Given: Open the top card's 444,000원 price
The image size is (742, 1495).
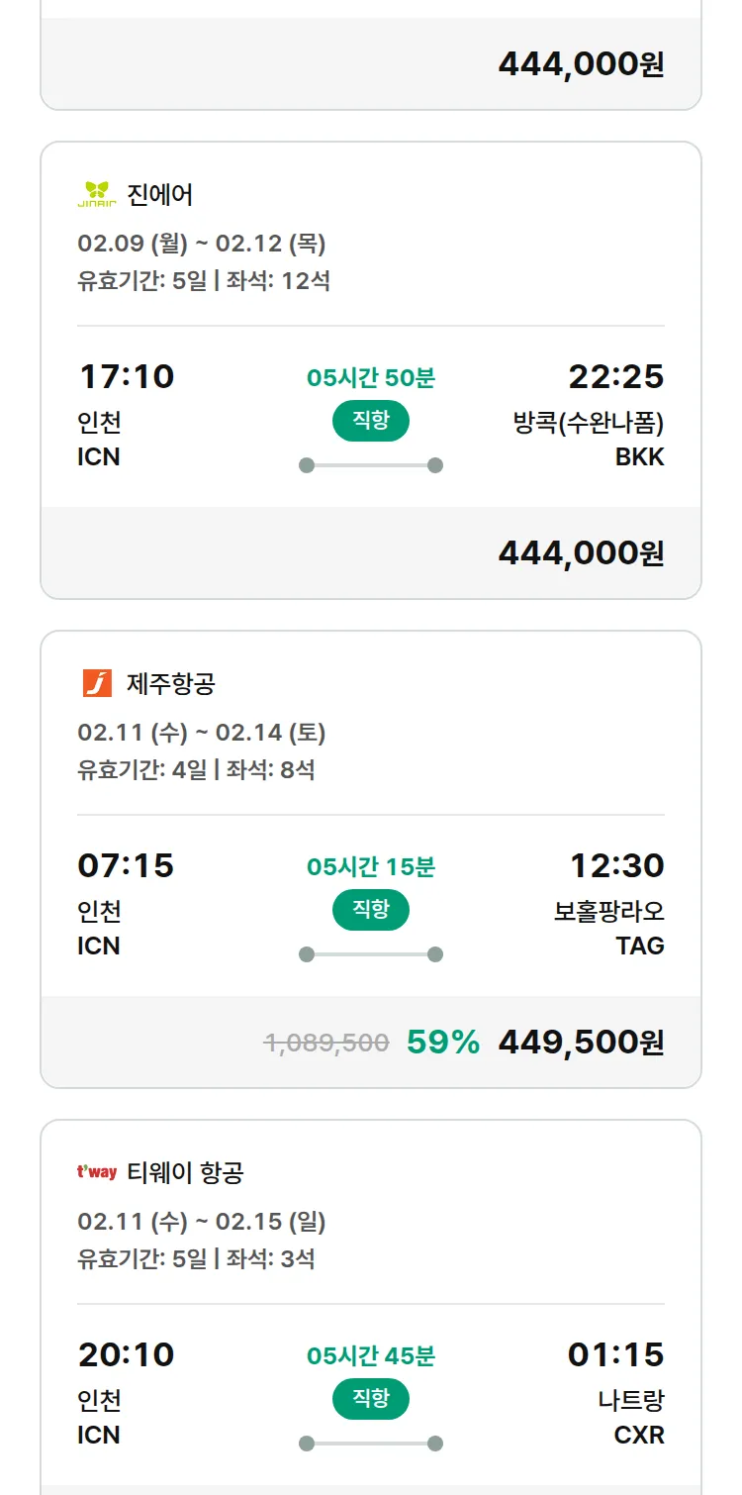Looking at the screenshot, I should 581,64.
